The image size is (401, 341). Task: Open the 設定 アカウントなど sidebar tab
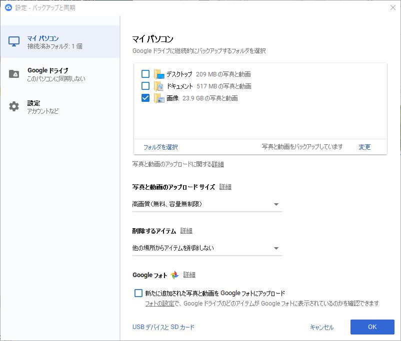click(60, 106)
